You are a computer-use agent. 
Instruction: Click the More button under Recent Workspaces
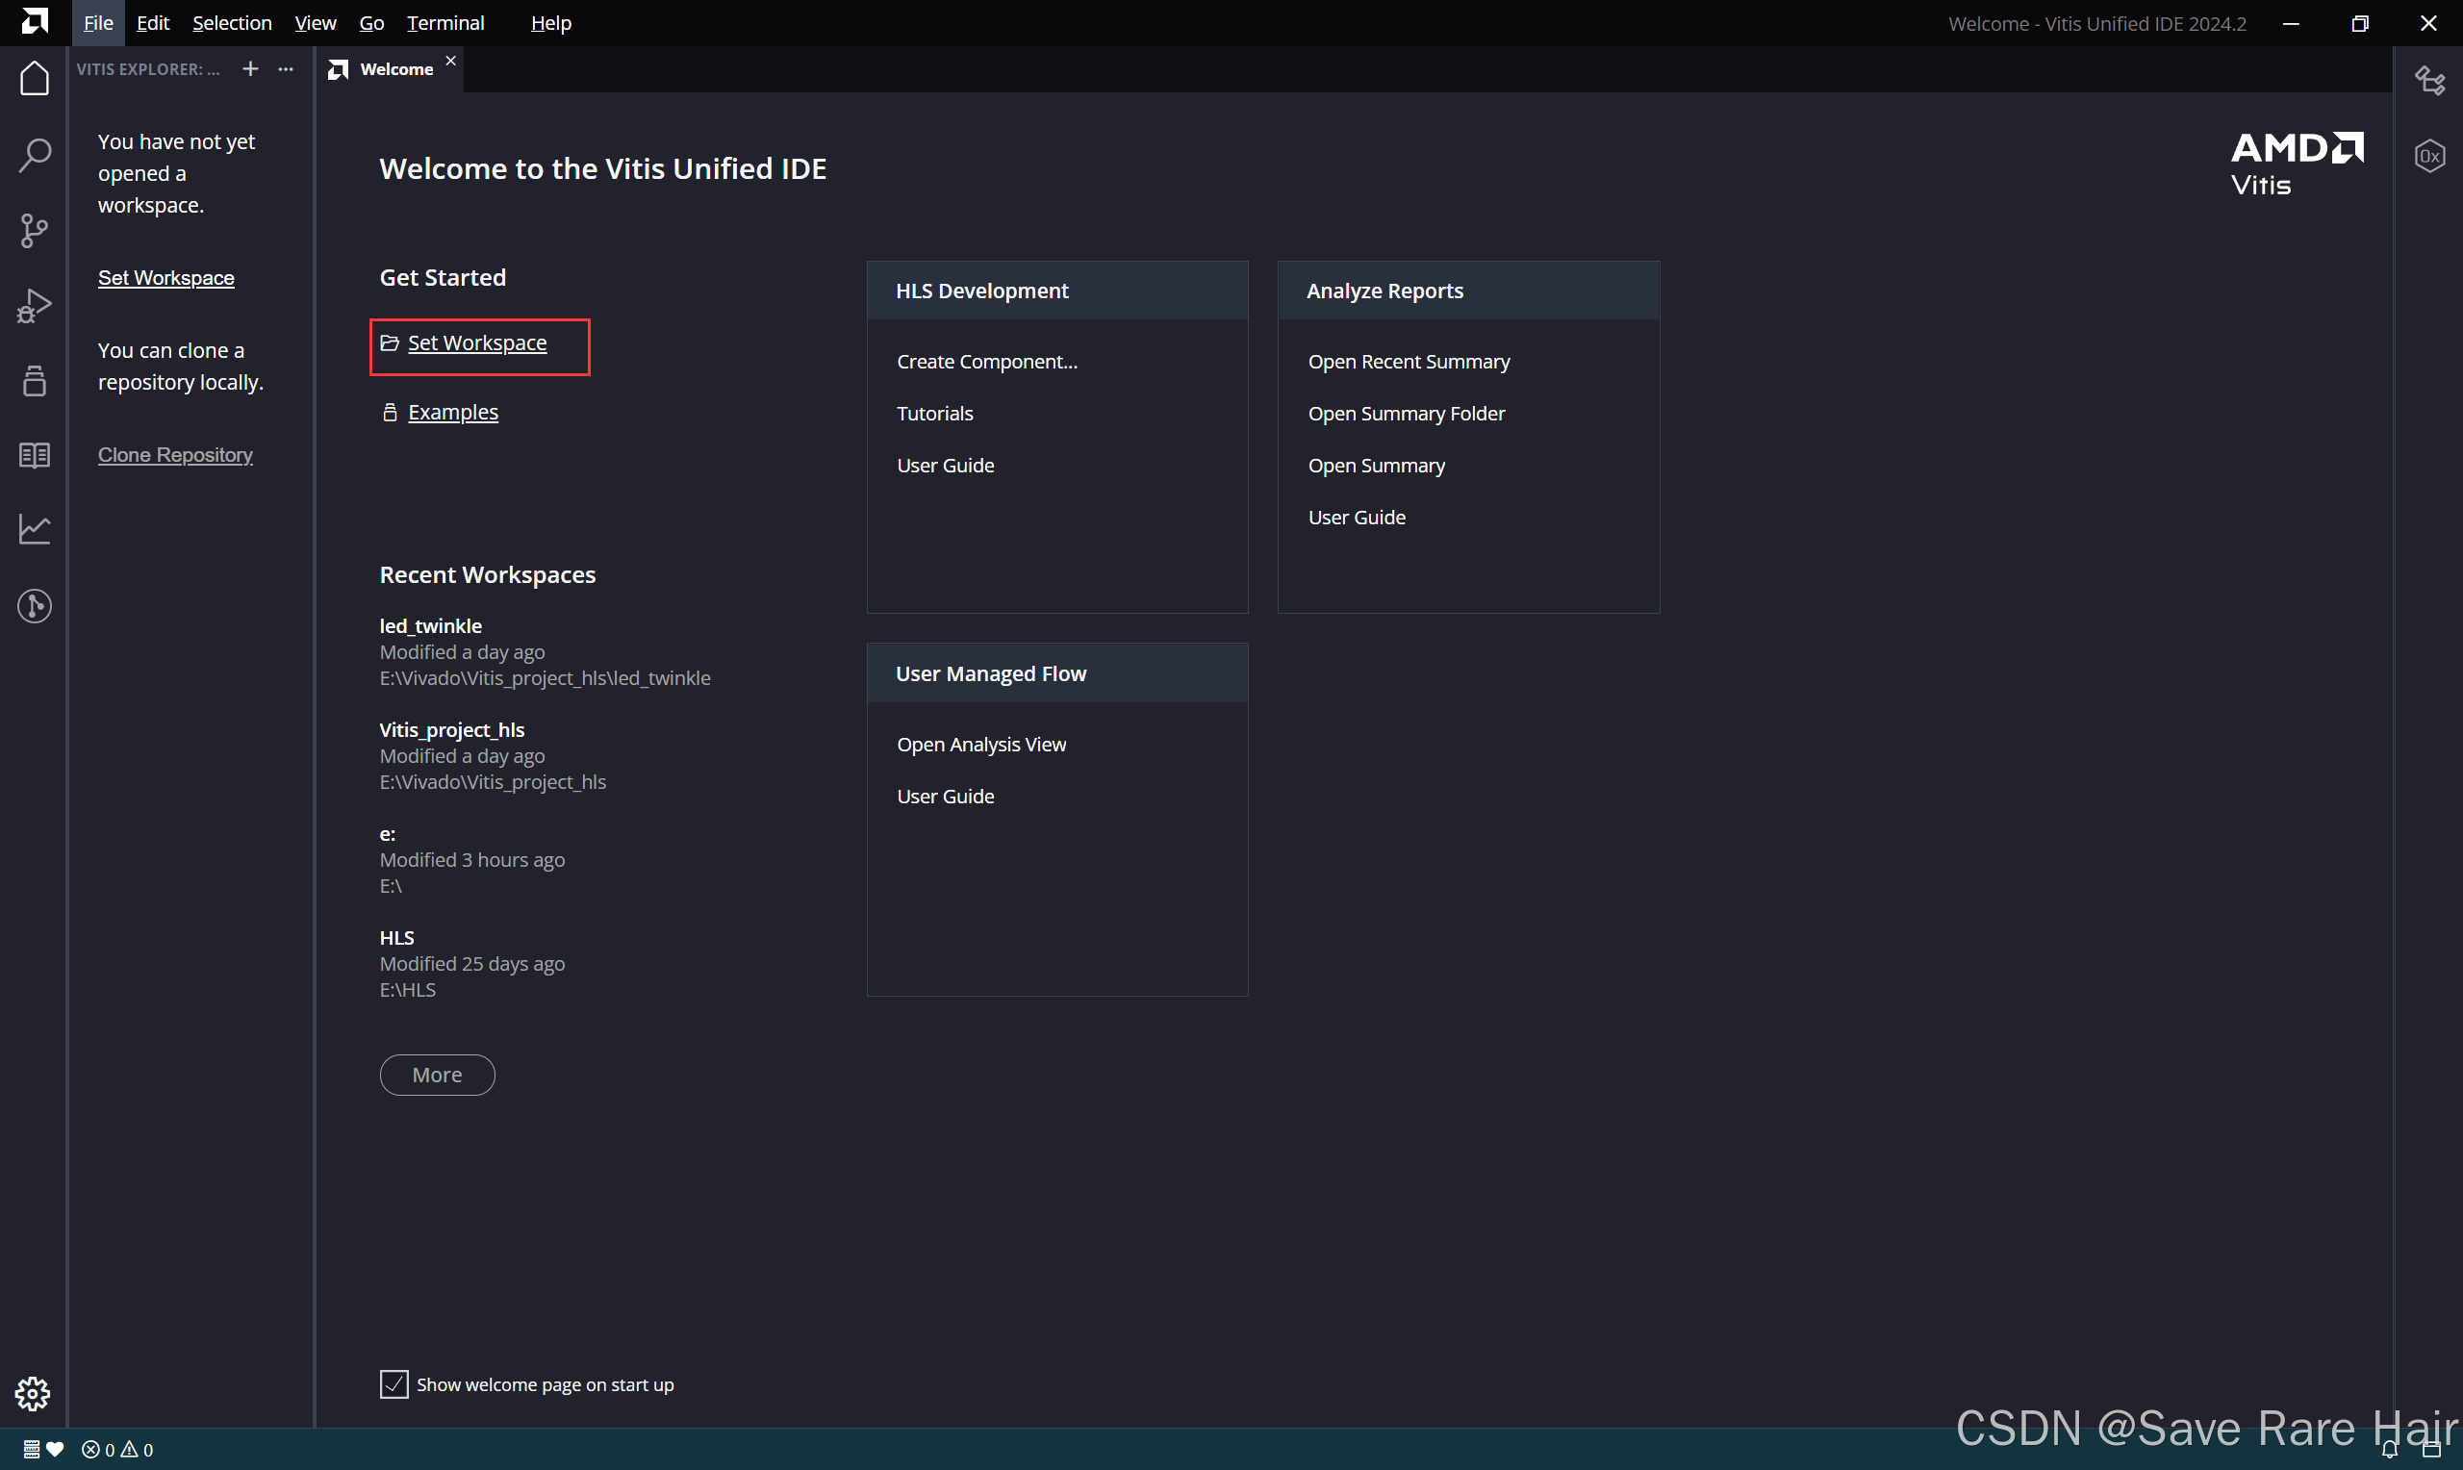(437, 1075)
